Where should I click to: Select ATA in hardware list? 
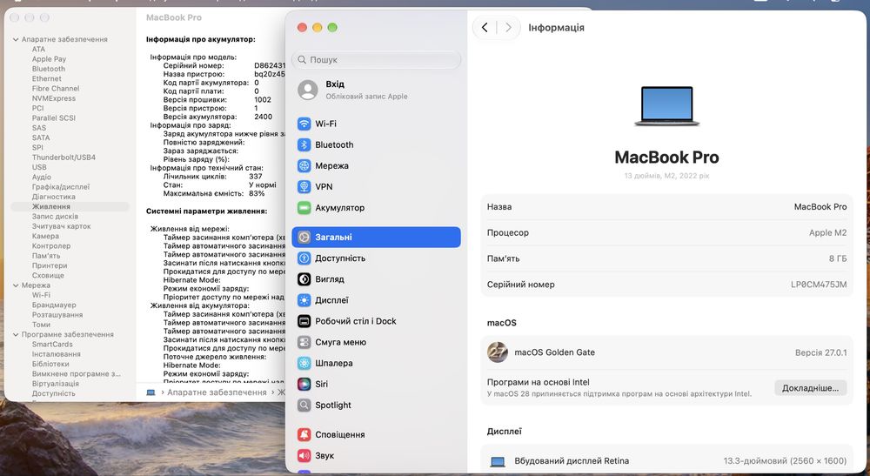coord(38,50)
